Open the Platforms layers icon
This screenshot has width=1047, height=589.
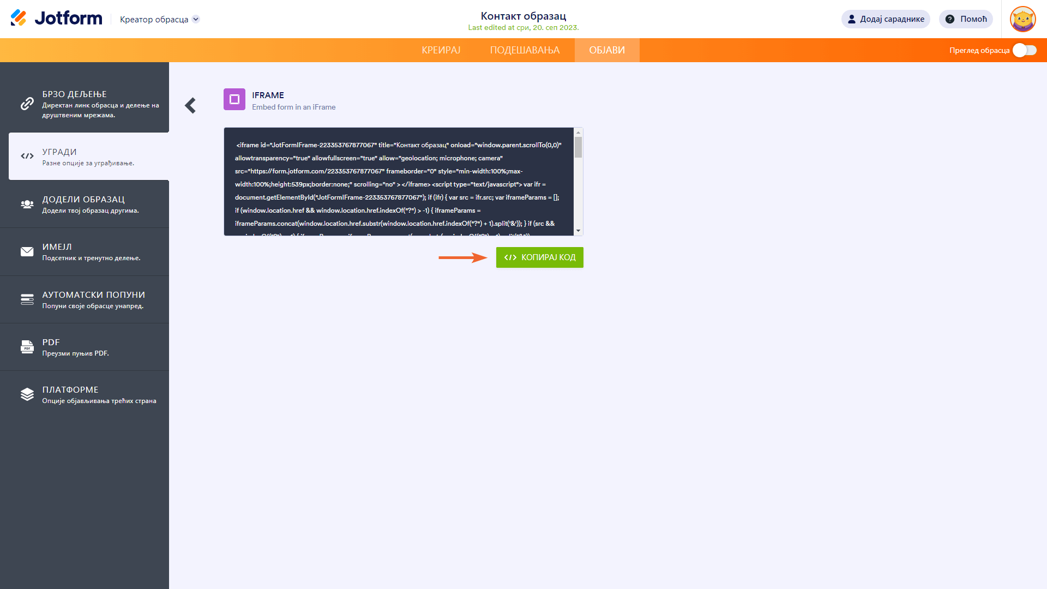pos(27,394)
